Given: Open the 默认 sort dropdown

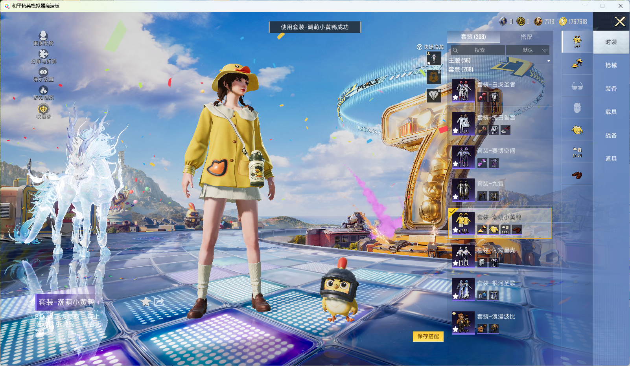Looking at the screenshot, I should coord(527,50).
